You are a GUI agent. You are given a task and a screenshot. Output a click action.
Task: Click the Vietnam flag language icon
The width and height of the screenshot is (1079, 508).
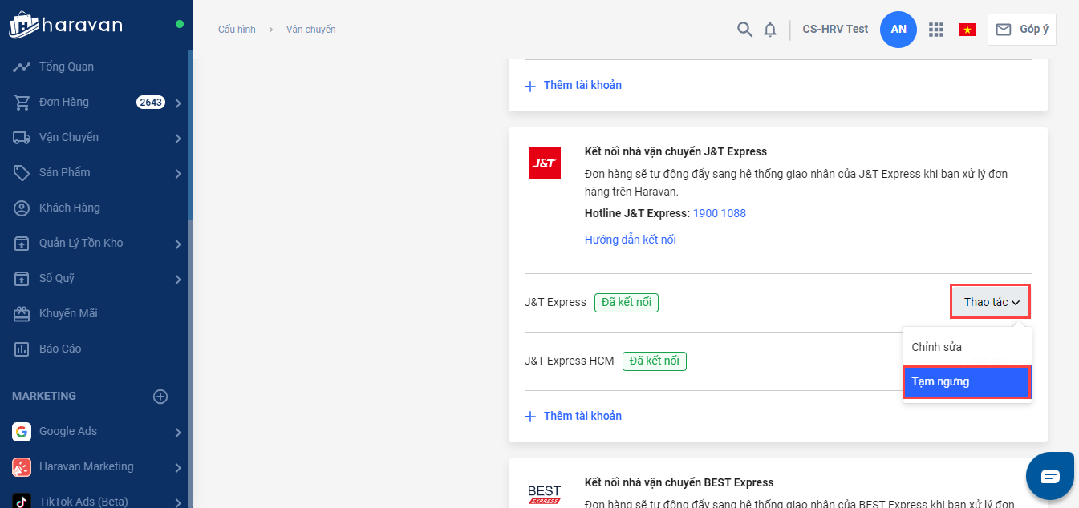tap(967, 30)
